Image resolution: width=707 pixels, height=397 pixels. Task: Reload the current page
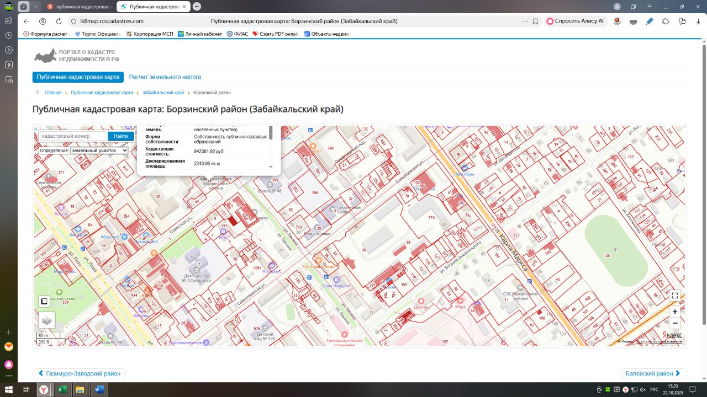(x=59, y=22)
